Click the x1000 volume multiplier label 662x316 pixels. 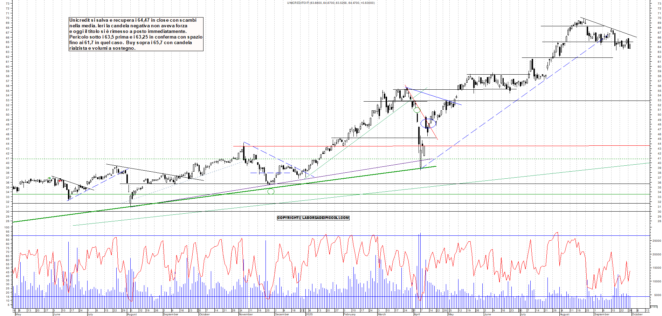coord(654,307)
